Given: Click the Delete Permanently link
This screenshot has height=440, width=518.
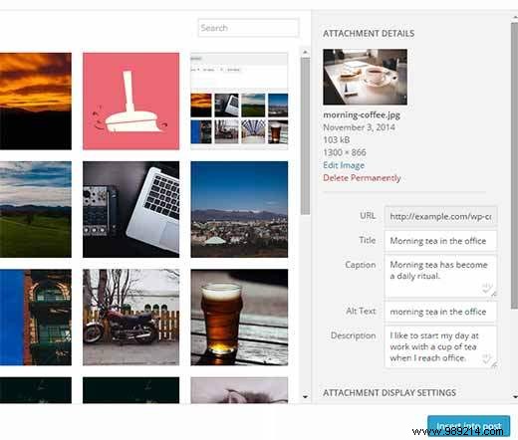Looking at the screenshot, I should point(362,178).
